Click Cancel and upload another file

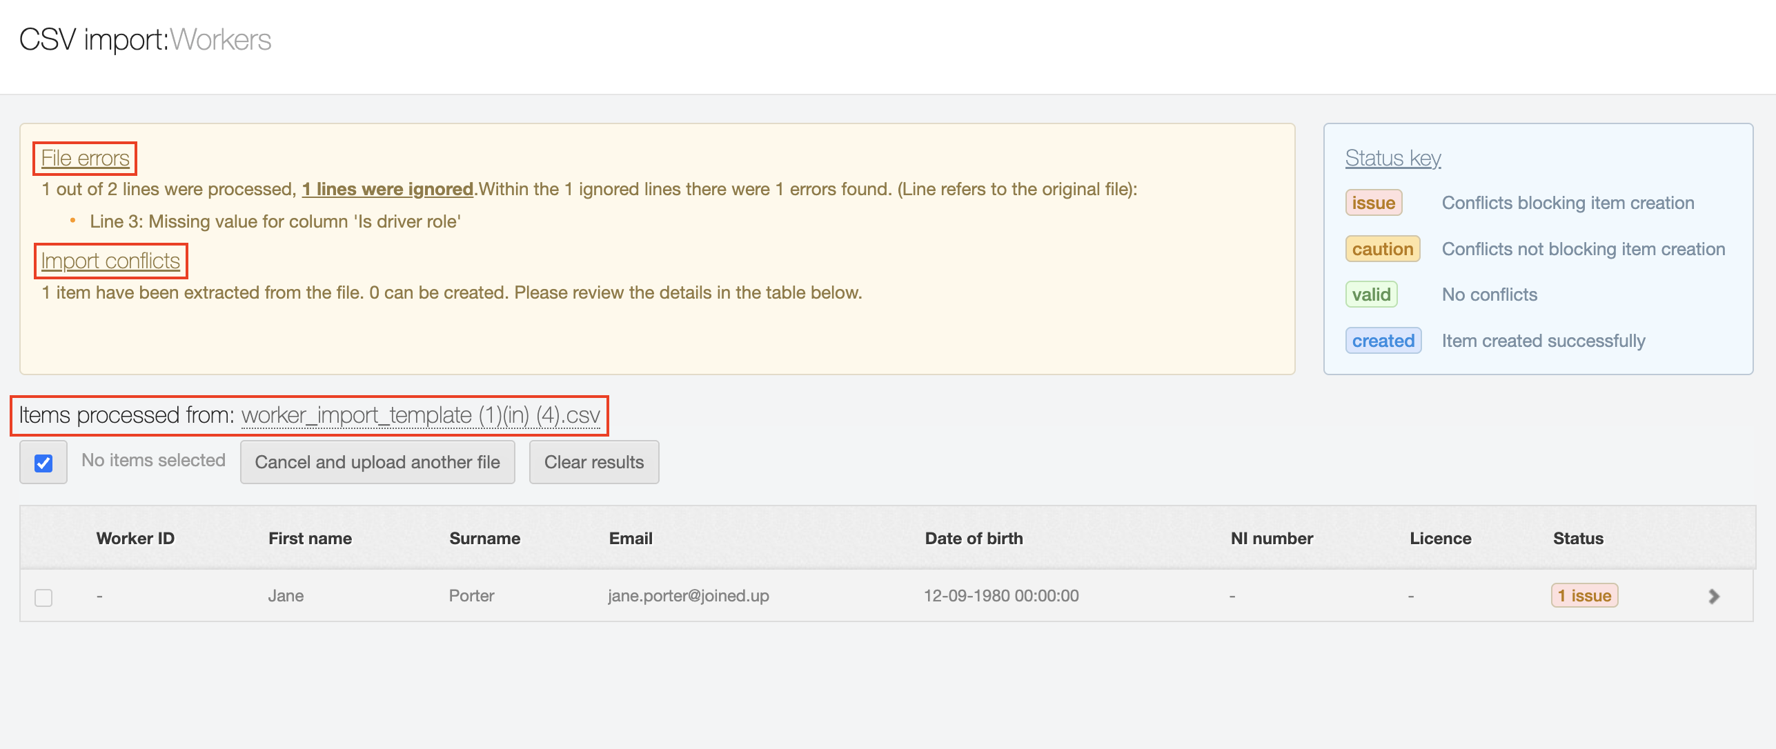377,462
